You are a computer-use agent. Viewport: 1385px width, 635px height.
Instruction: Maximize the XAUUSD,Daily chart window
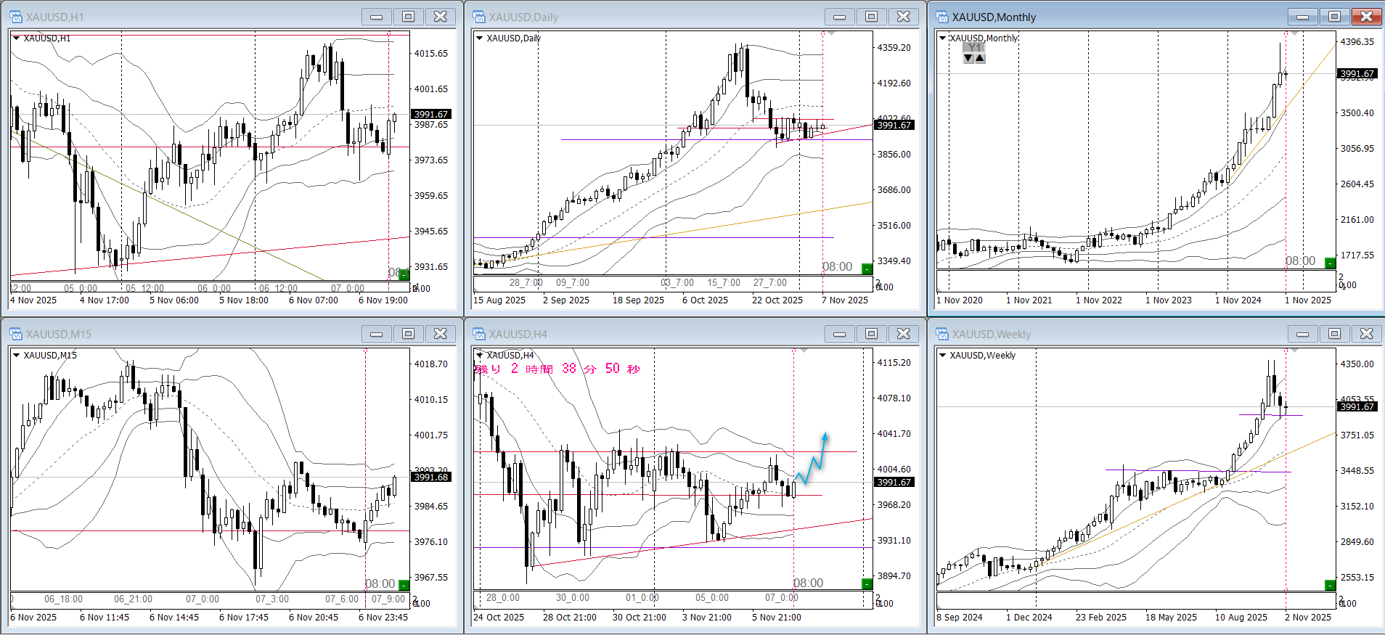(871, 17)
